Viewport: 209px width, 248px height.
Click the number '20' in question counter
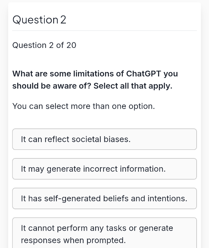click(71, 45)
